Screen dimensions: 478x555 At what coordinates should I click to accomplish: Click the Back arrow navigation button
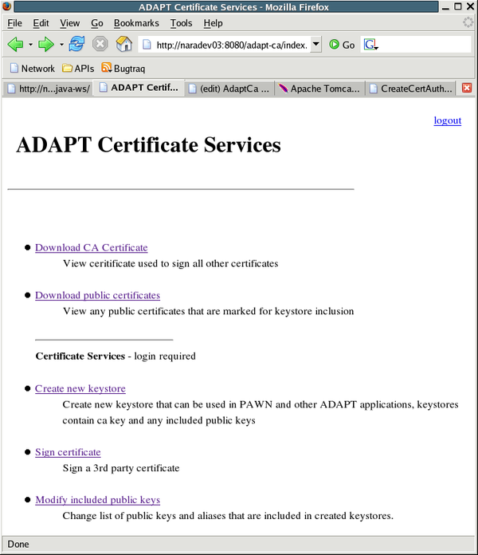tap(14, 45)
